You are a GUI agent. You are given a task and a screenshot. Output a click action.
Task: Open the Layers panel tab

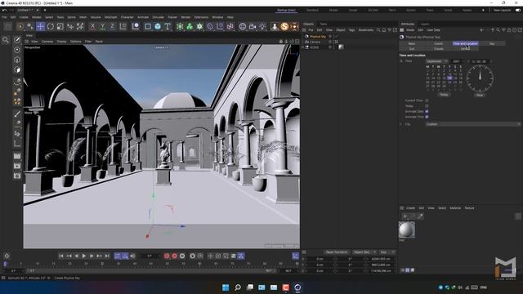pyautogui.click(x=425, y=24)
